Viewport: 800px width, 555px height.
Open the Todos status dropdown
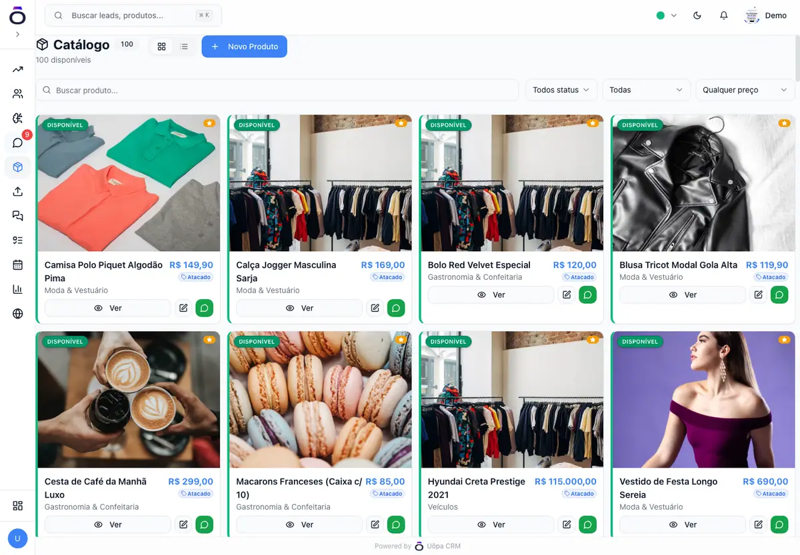click(x=561, y=90)
